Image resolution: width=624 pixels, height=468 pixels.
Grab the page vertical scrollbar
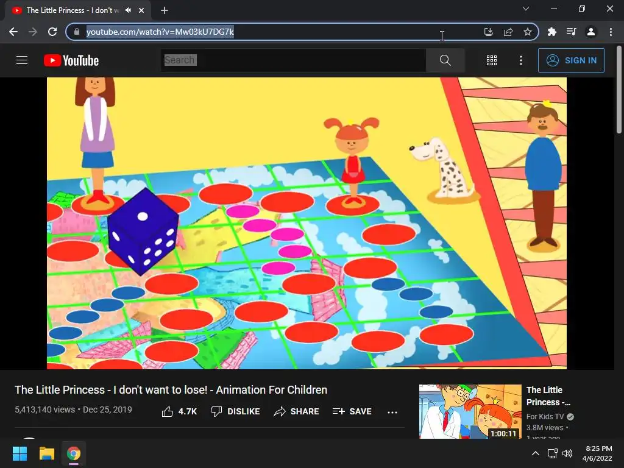tap(619, 90)
